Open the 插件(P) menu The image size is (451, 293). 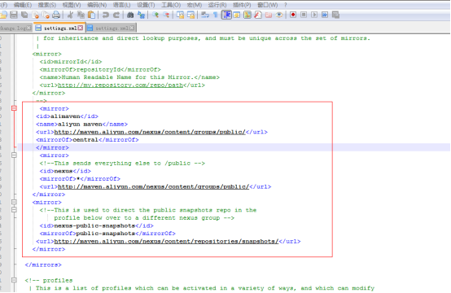(242, 5)
